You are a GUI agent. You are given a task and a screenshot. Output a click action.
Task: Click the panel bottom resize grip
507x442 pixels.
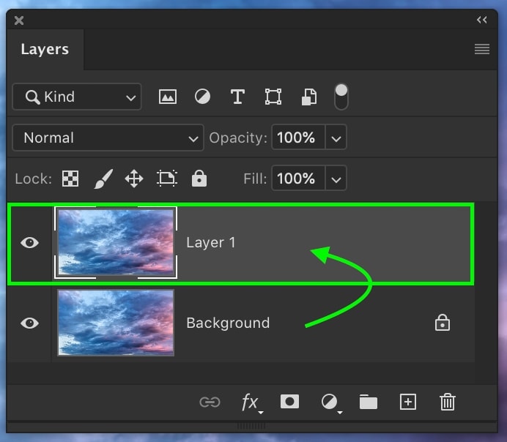coord(251,426)
